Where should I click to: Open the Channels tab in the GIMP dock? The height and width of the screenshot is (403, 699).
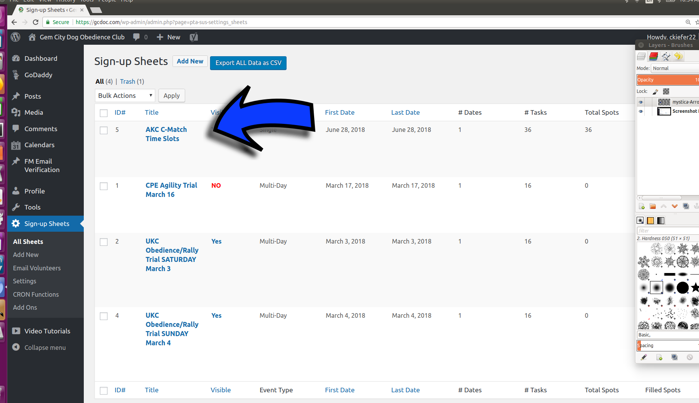point(653,57)
